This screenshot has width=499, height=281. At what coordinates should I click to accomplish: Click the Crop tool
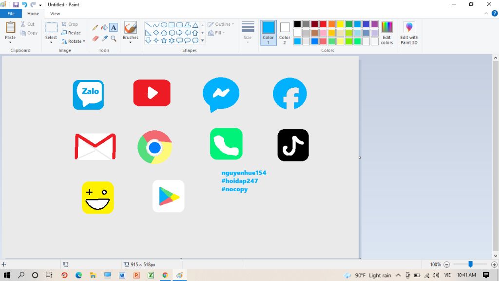pos(70,24)
